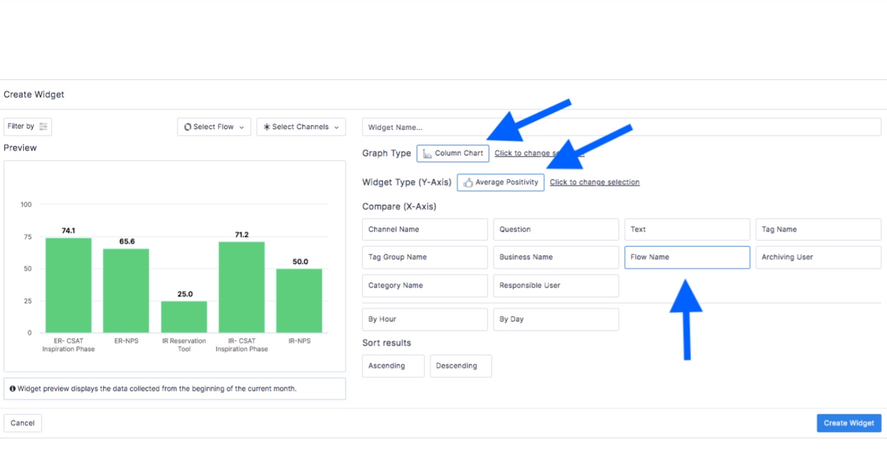Click the Create Widget button
Viewport: 887px width, 475px height.
[x=849, y=423]
